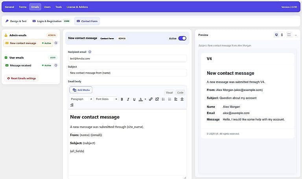The height and width of the screenshot is (179, 302).
Task: Select Message received email in sidebar
Action: click(x=28, y=66)
